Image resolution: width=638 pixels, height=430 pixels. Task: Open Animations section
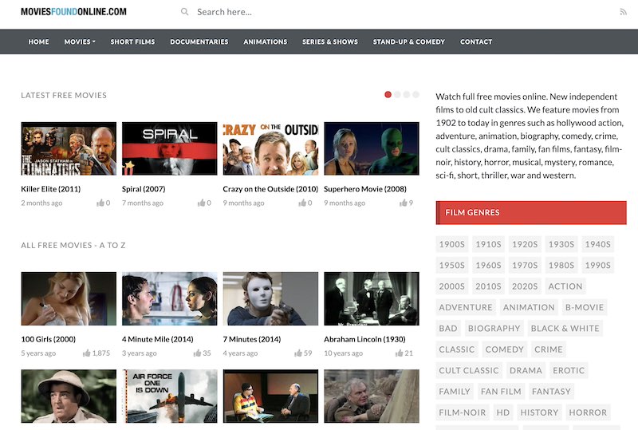point(266,41)
